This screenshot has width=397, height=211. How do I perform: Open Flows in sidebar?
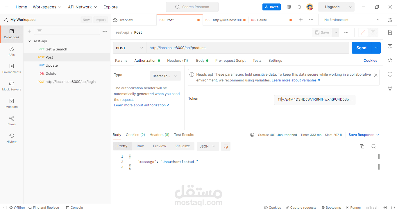12,121
